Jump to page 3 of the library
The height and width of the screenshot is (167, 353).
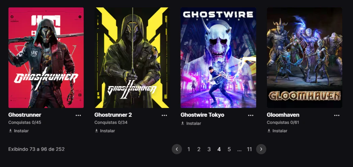(209, 149)
